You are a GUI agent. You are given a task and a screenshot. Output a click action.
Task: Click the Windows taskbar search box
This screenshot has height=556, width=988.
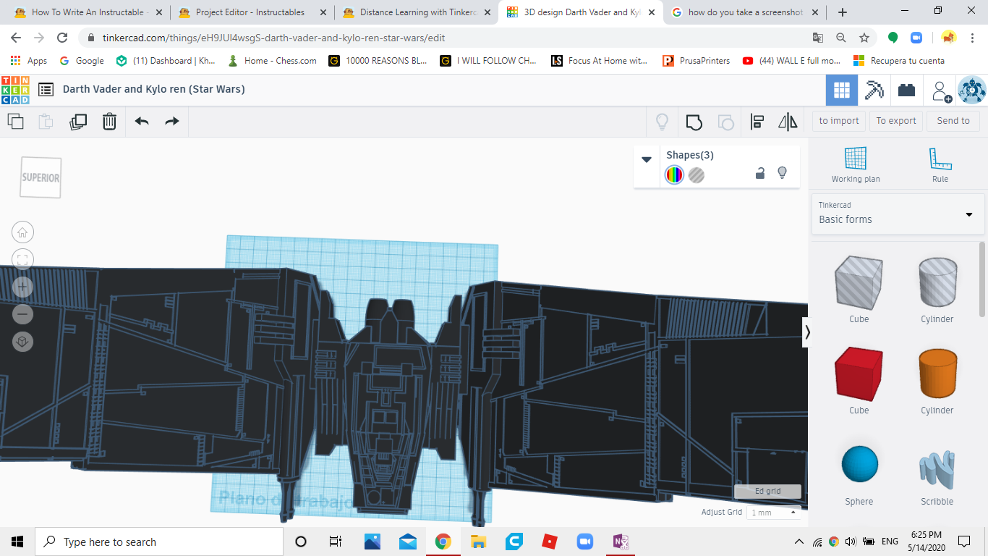159,542
